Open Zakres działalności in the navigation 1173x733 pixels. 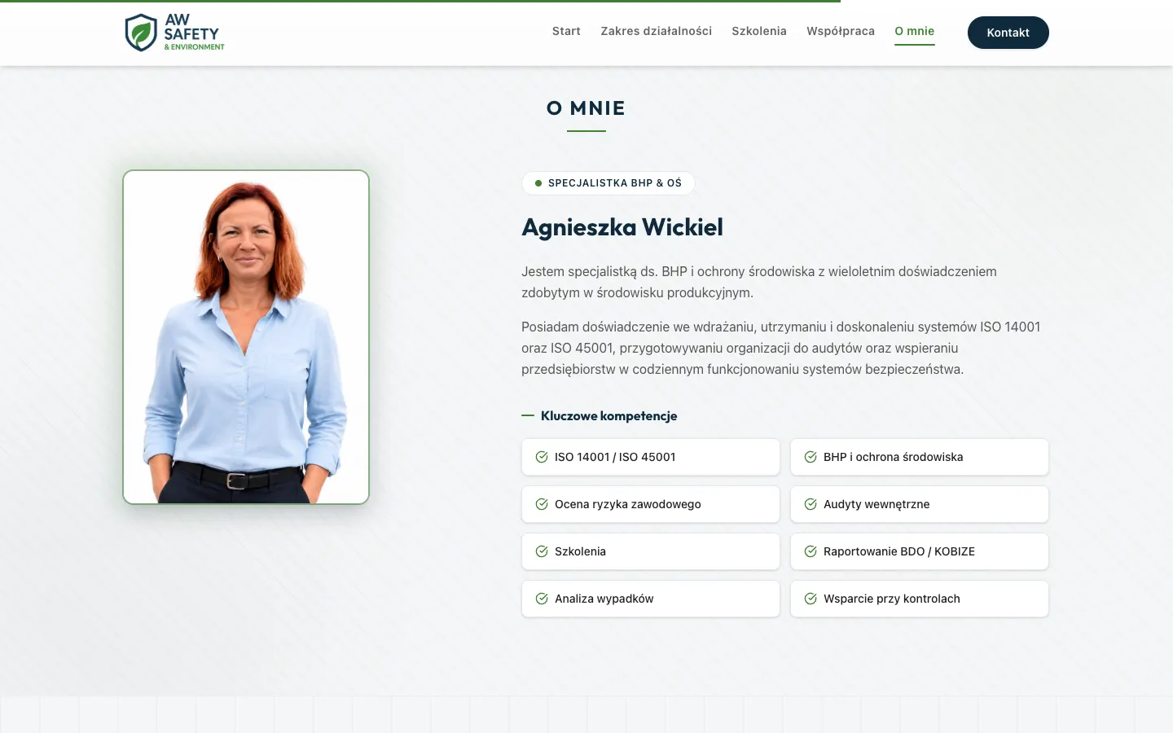[657, 31]
